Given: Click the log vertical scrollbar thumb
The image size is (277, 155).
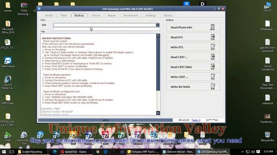Looking at the screenshot, I should coord(158,64).
